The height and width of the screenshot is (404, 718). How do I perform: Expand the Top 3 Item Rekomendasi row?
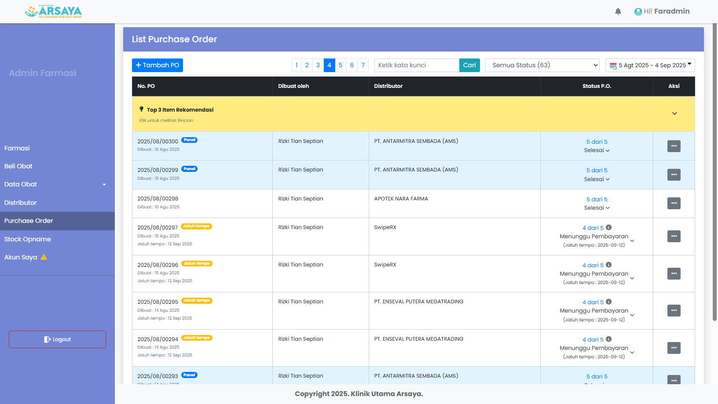click(674, 113)
